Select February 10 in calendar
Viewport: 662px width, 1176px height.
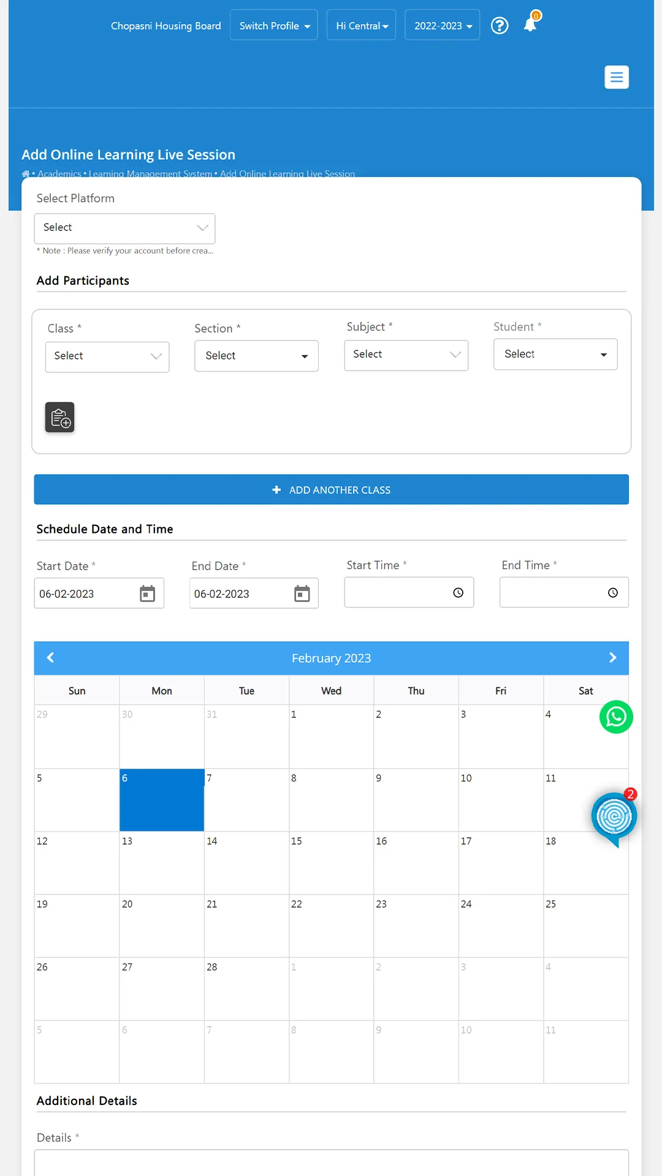point(501,800)
